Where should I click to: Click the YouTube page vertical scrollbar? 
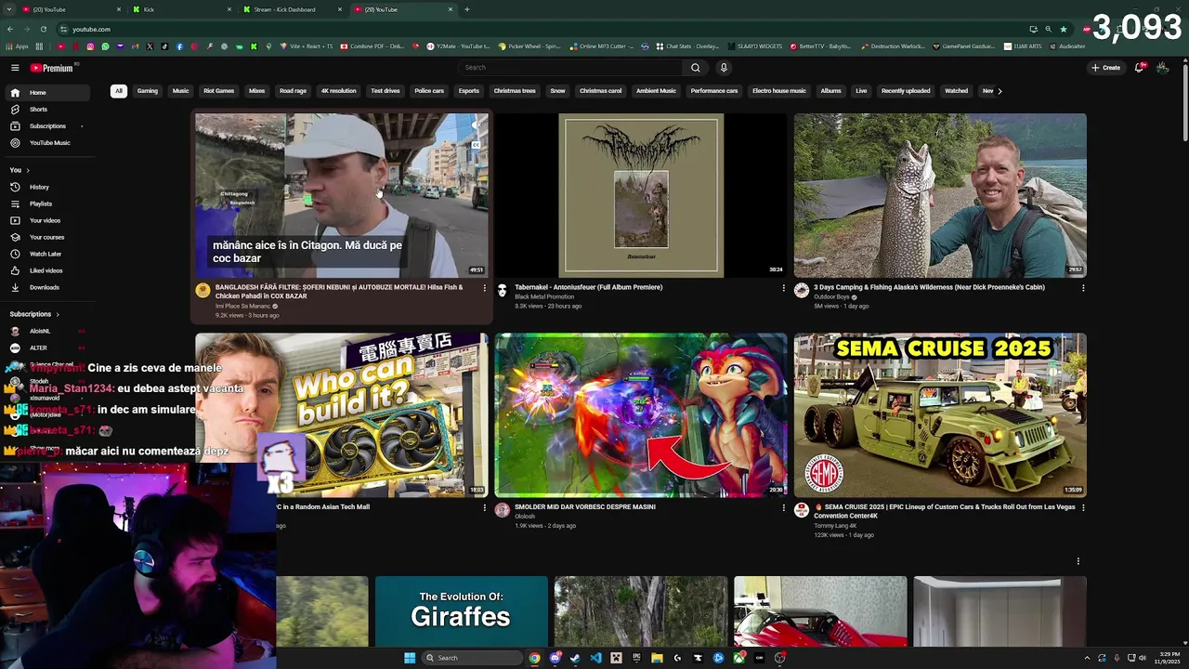tap(1185, 102)
